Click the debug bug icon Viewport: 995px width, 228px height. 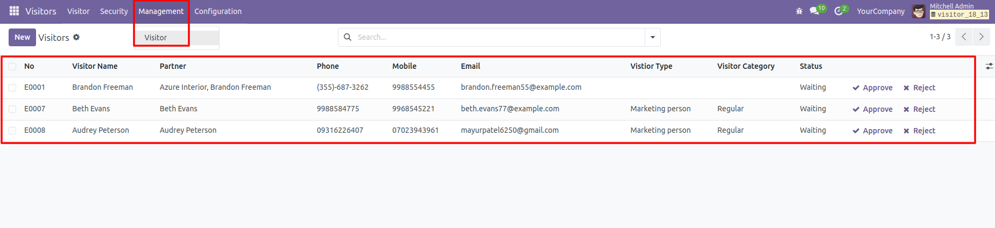click(799, 11)
